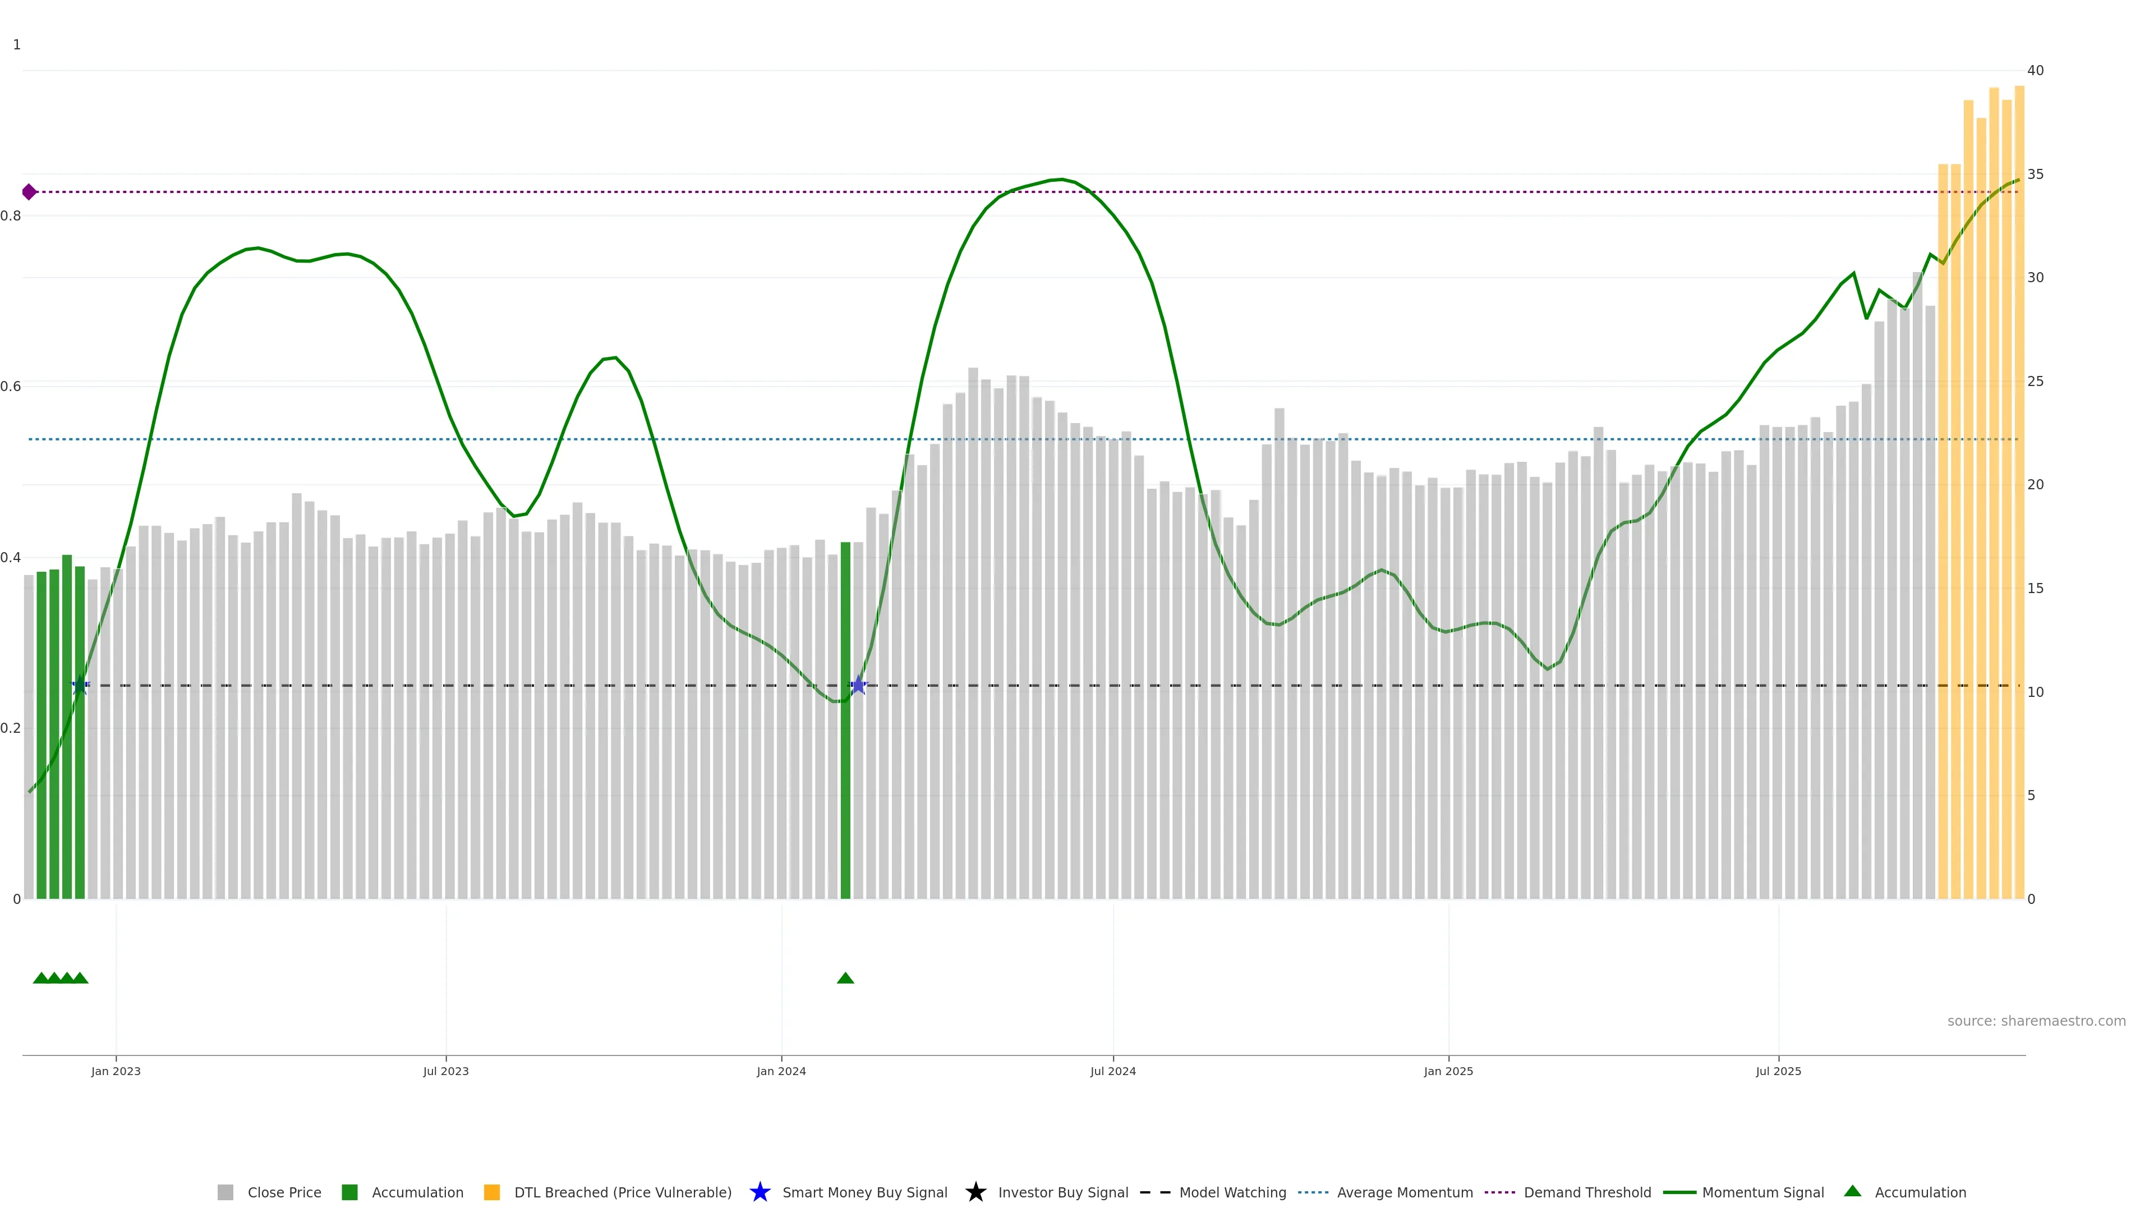Click the green Accumulation triangle legend icon

(1852, 1191)
